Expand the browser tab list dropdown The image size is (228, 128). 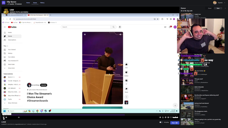(x=3, y=15)
